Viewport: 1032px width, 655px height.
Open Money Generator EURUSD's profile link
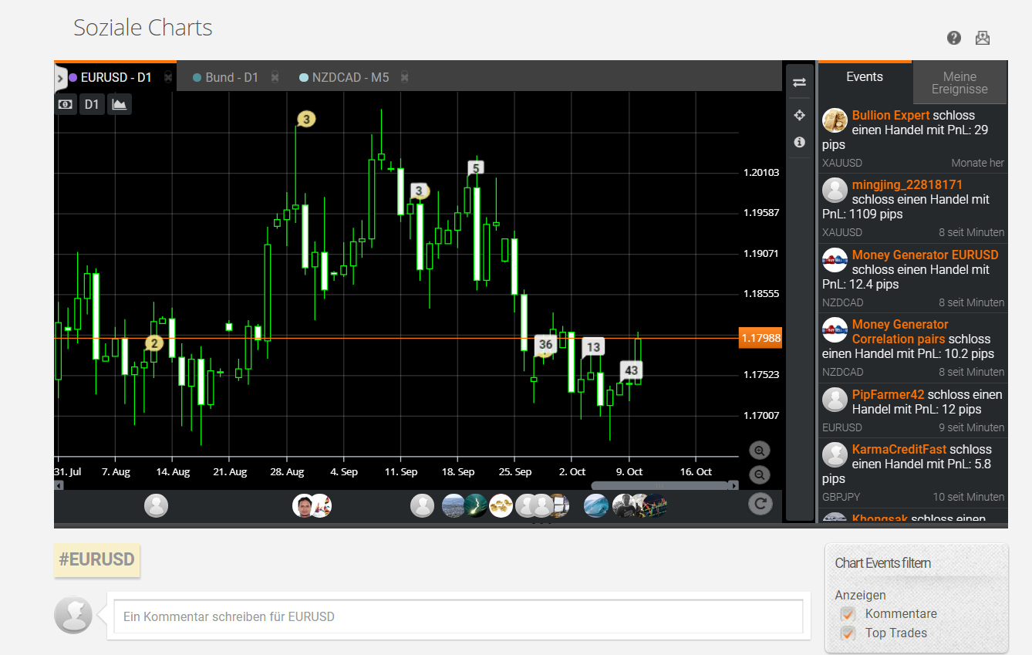coord(925,255)
